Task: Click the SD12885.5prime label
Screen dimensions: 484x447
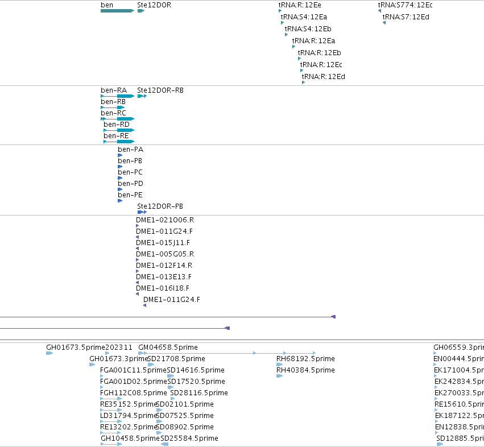Action: click(460, 438)
